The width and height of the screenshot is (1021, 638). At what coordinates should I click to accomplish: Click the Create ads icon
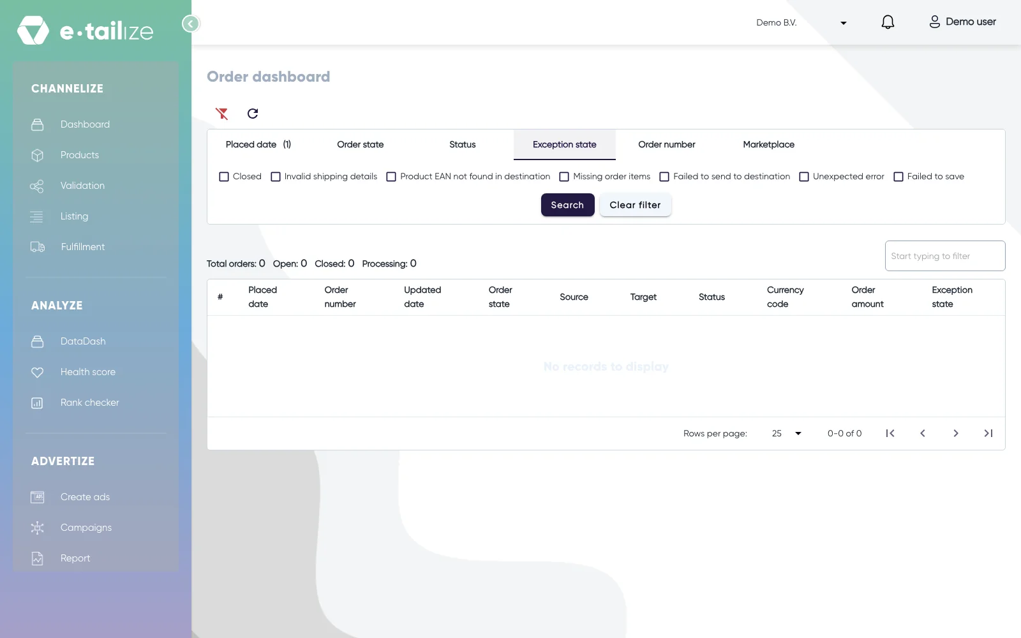tap(38, 497)
